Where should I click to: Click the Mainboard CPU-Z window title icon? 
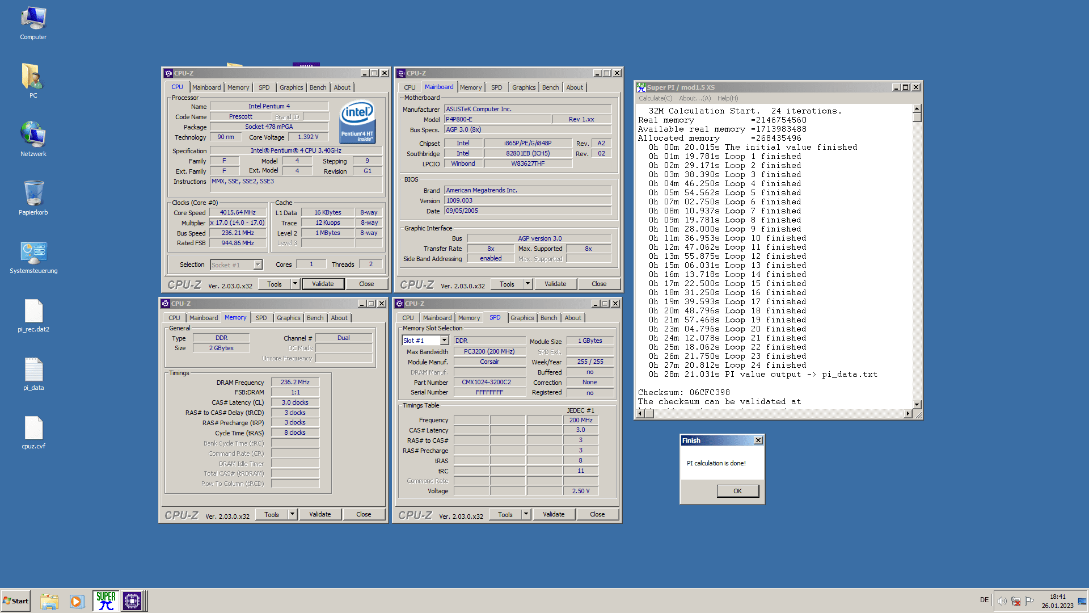401,73
